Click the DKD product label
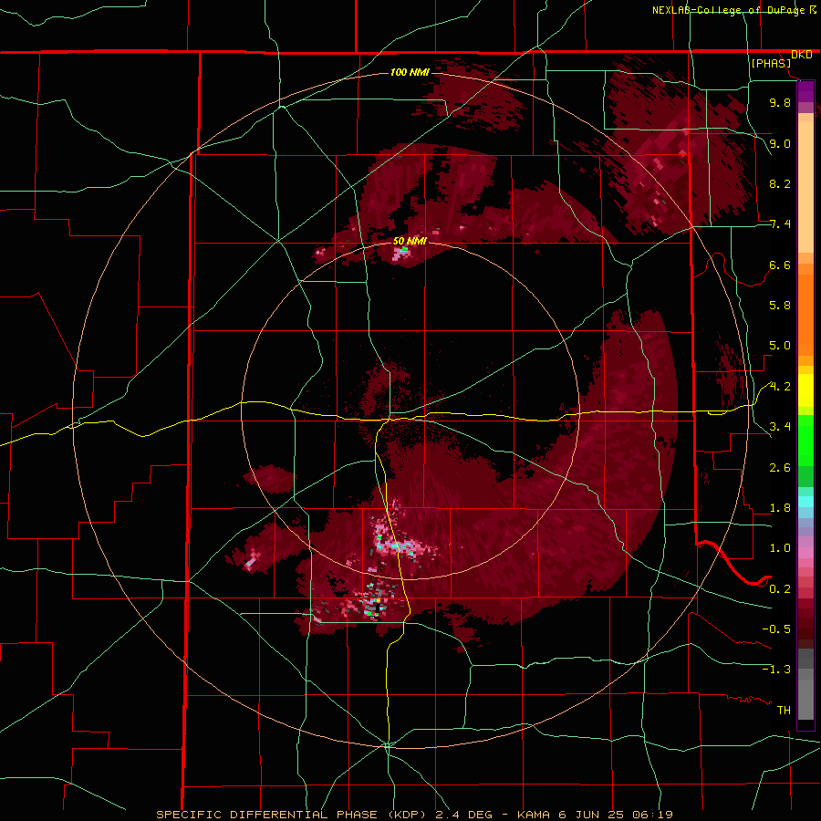 coord(802,55)
